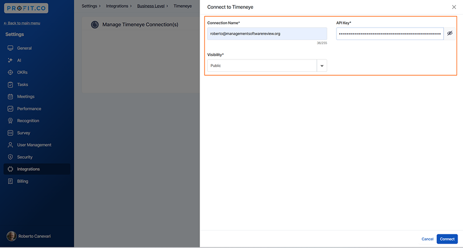Click the AI sparkle icon
This screenshot has height=248, width=463.
click(x=10, y=60)
